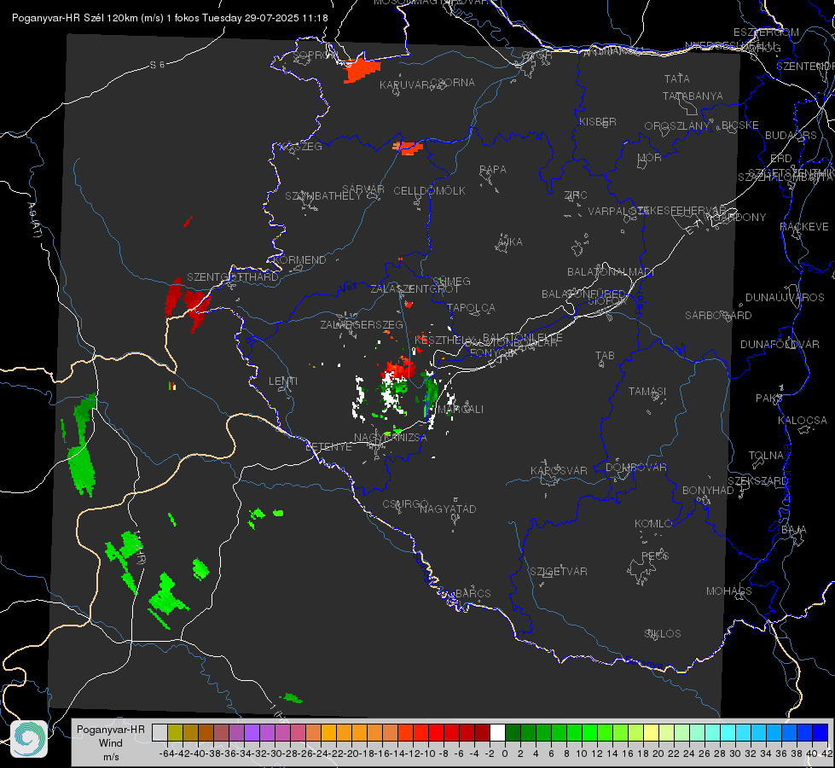Click the 'ZALAEGERSZEG' city label
Viewport: 835px width, 768px height.
(x=361, y=324)
